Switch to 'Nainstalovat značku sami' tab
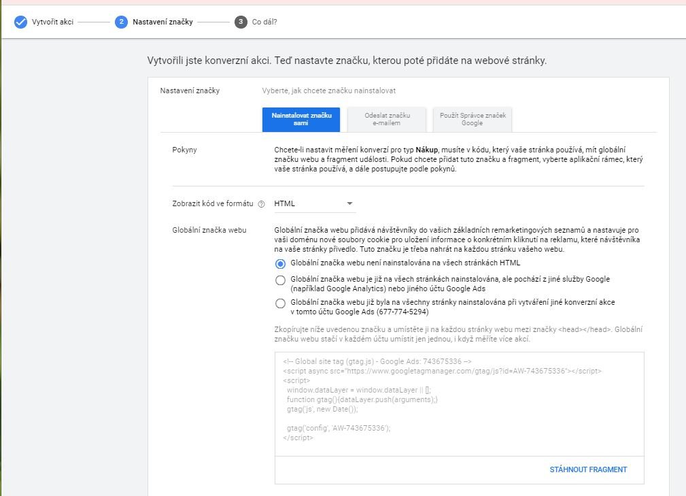This screenshot has width=686, height=496. 301,120
